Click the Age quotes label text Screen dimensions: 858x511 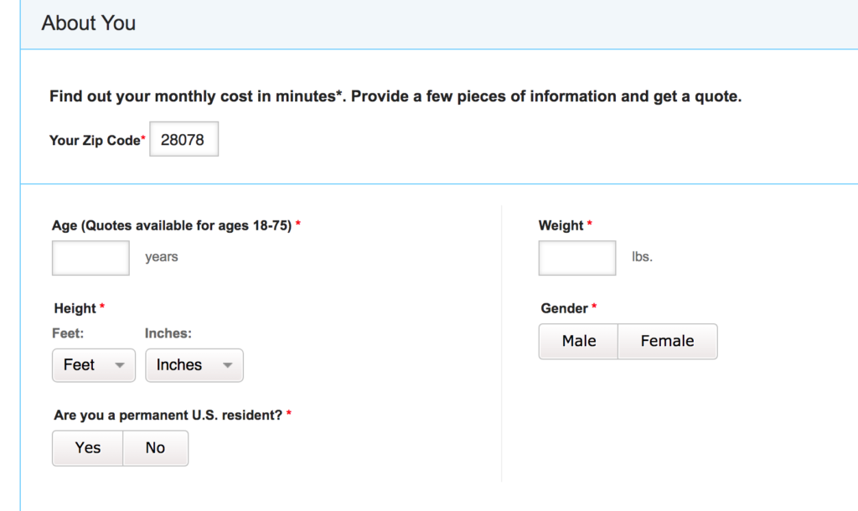[172, 225]
